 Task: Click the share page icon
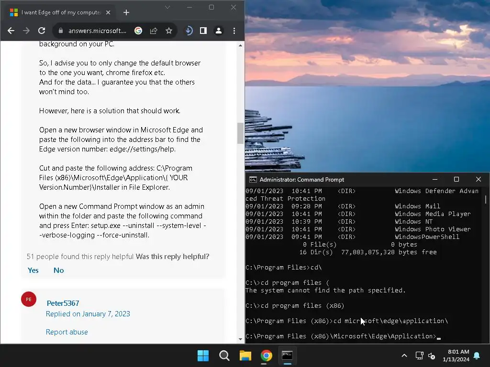tap(154, 31)
